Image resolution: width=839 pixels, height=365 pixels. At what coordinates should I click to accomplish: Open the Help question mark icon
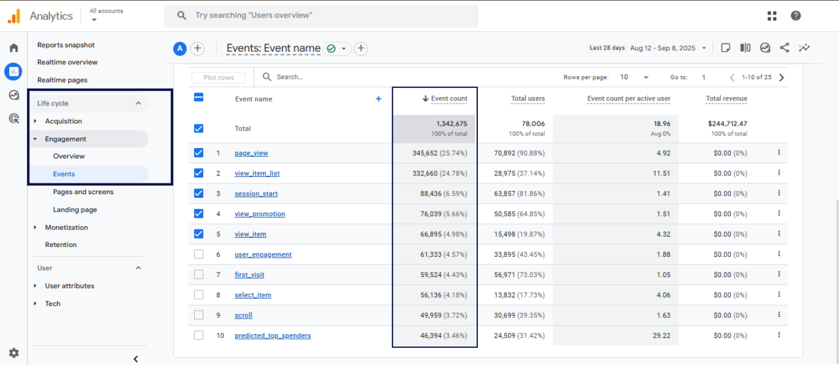point(796,16)
